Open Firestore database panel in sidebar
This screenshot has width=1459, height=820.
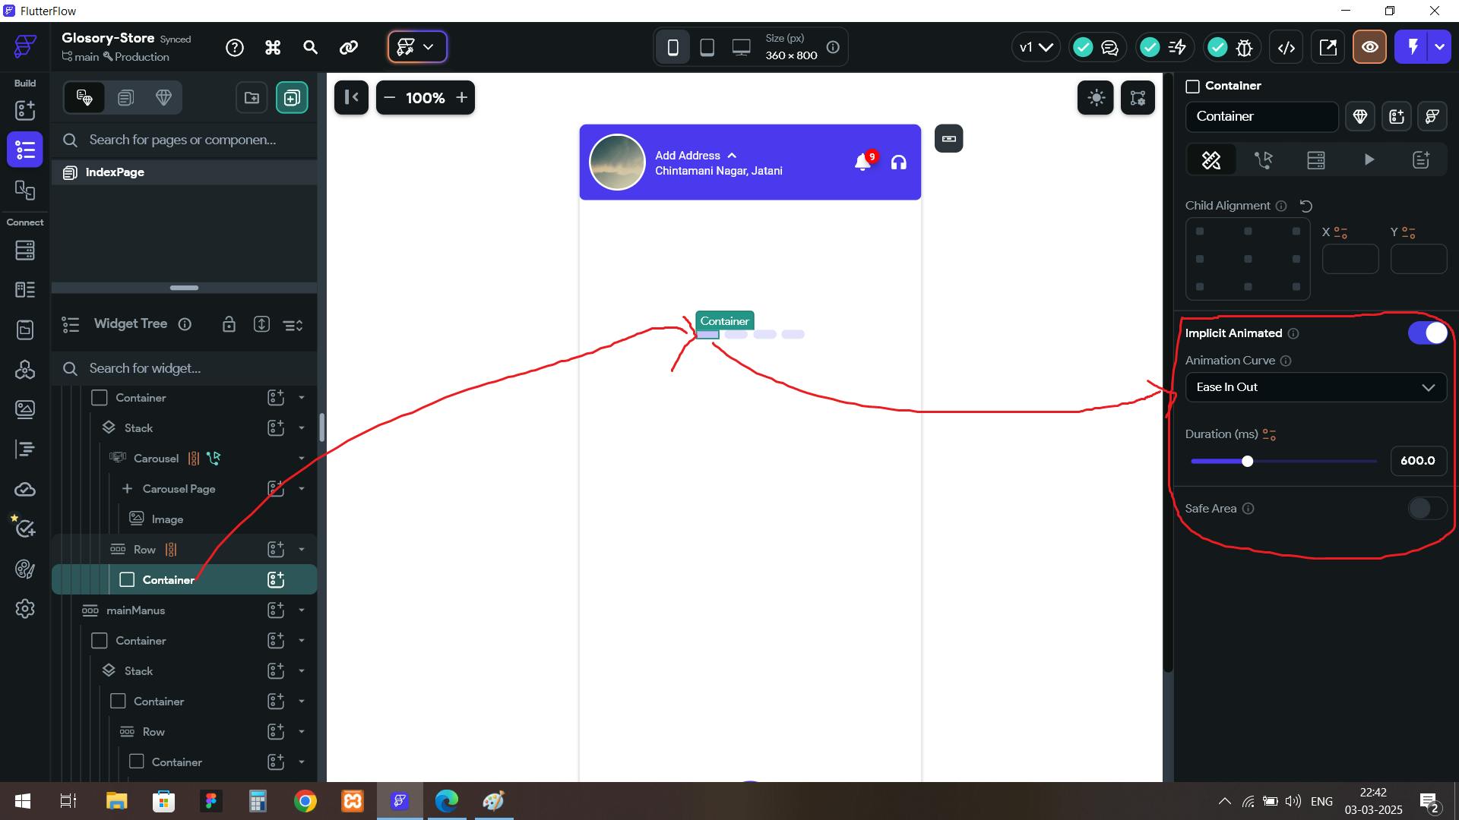point(25,250)
